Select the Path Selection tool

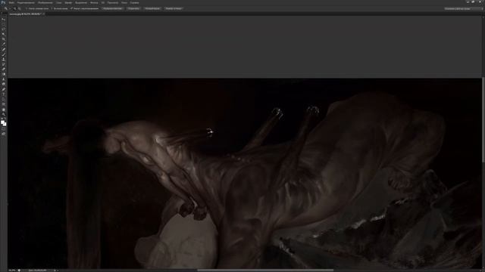click(3, 99)
